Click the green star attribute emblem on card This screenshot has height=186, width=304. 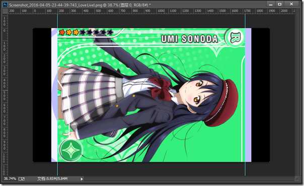[71, 150]
